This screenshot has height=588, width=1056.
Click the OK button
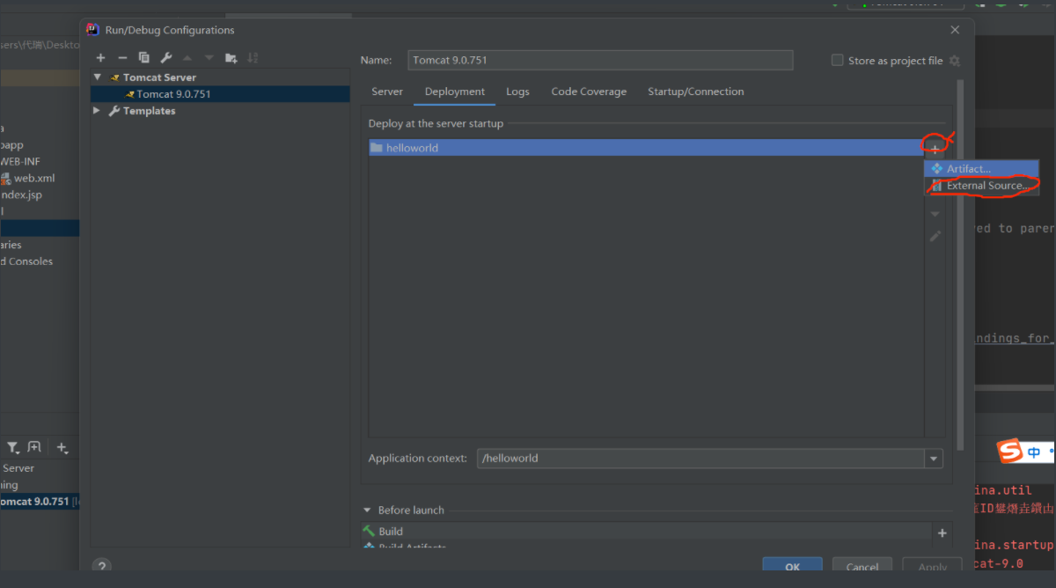point(792,566)
